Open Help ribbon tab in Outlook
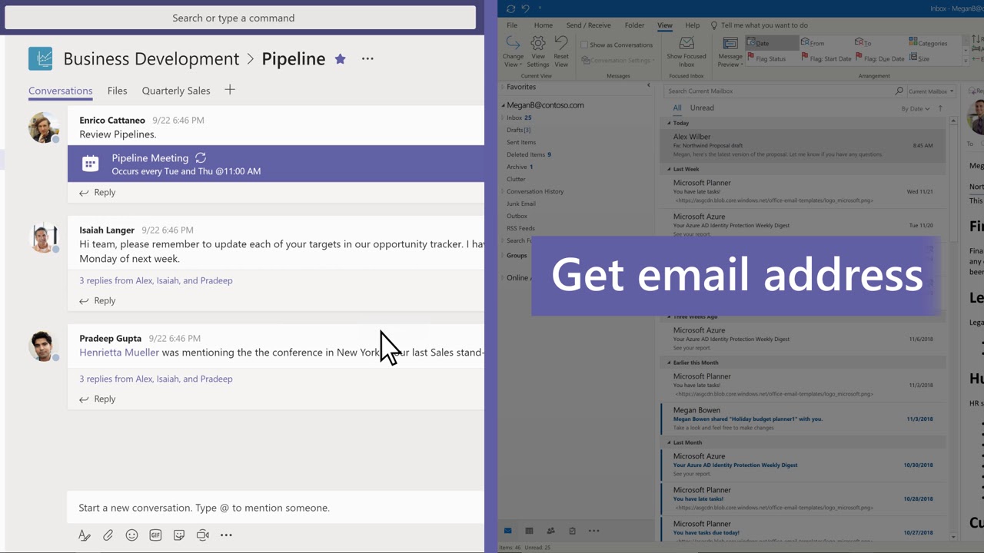The width and height of the screenshot is (984, 553). click(693, 25)
